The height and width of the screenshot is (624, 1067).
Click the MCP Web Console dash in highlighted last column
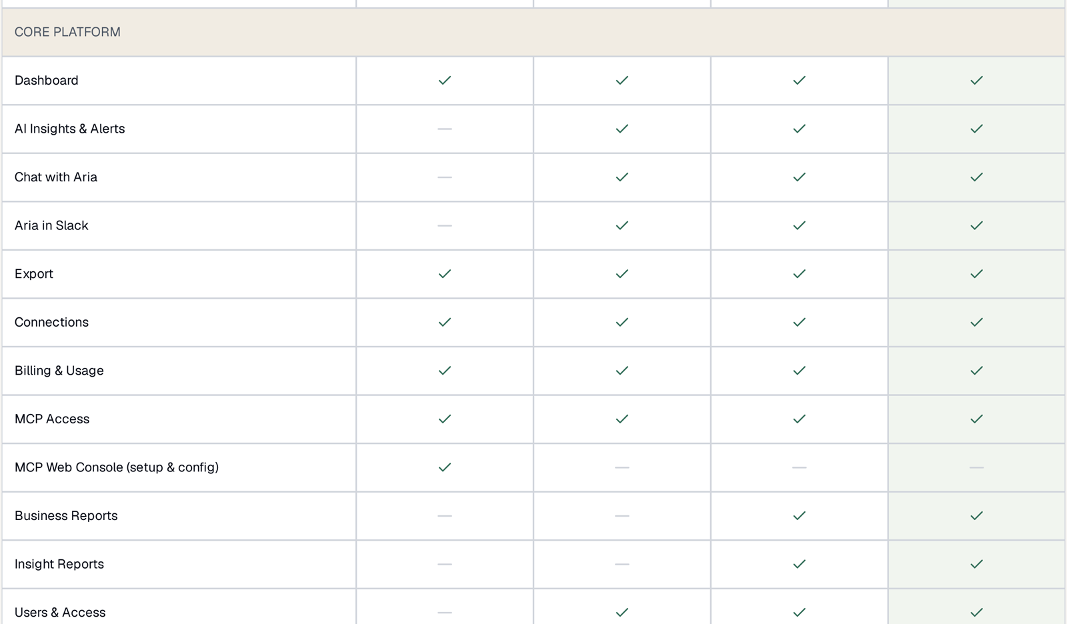pos(977,467)
